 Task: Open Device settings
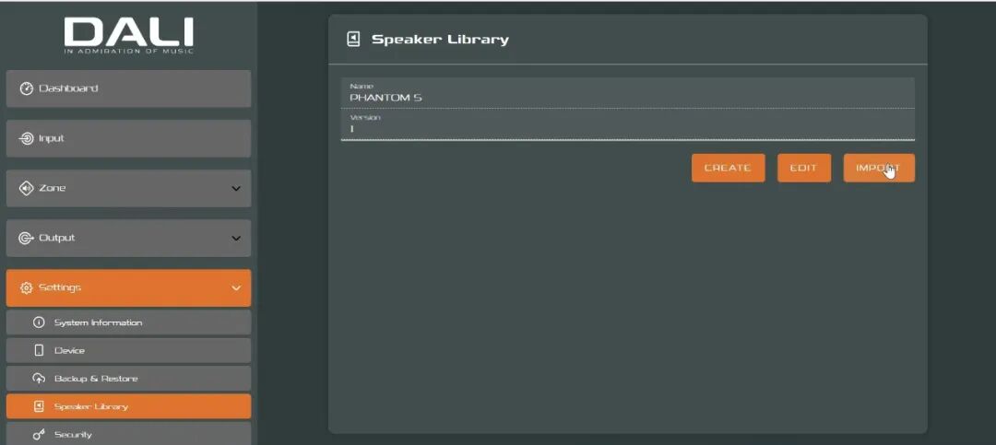pyautogui.click(x=128, y=350)
